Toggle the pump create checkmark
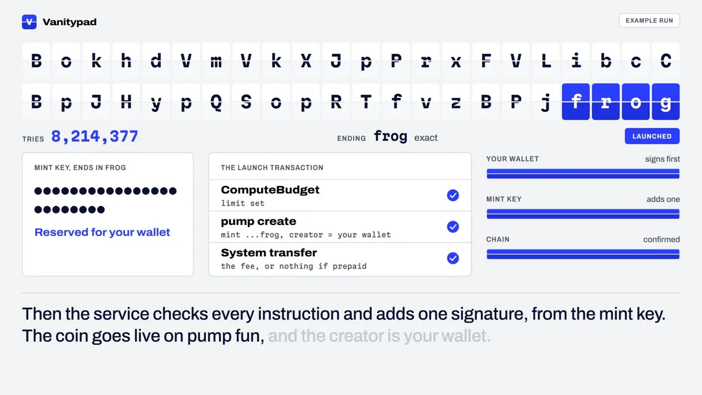The image size is (702, 395). 453,227
